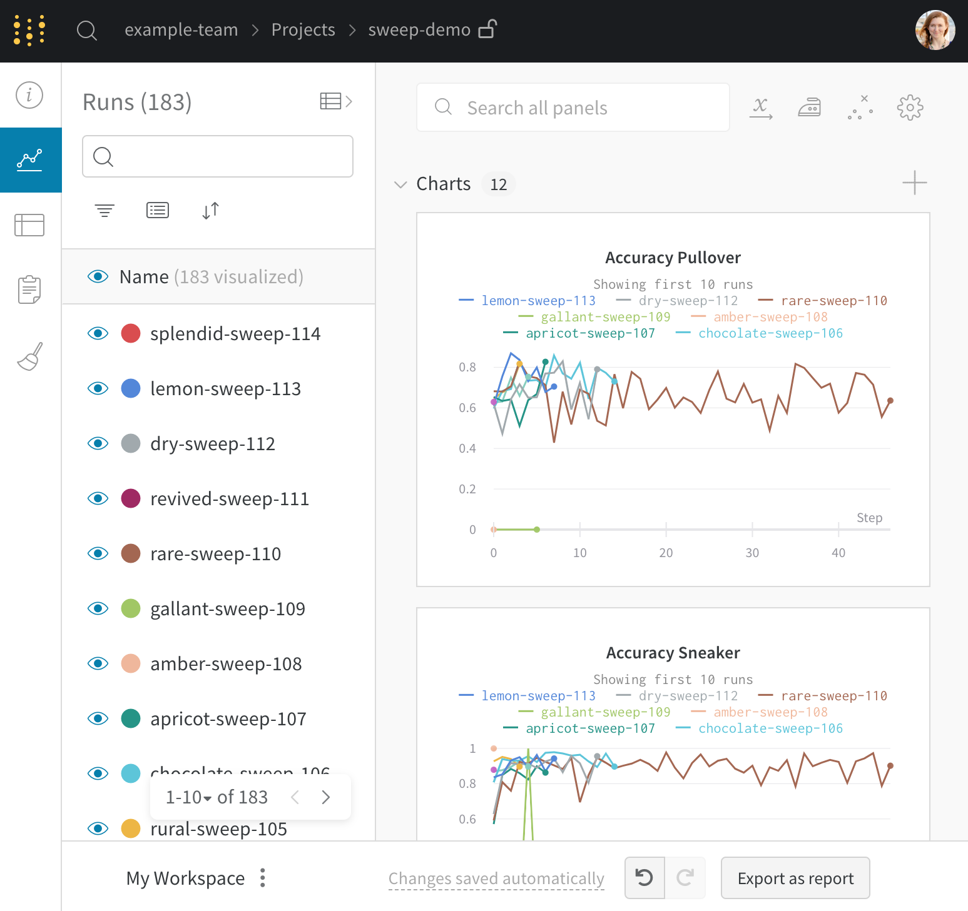Click the Changes saved automatically link
The image size is (968, 911).
[x=496, y=878]
